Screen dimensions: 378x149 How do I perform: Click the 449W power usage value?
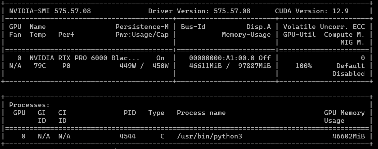[128, 66]
